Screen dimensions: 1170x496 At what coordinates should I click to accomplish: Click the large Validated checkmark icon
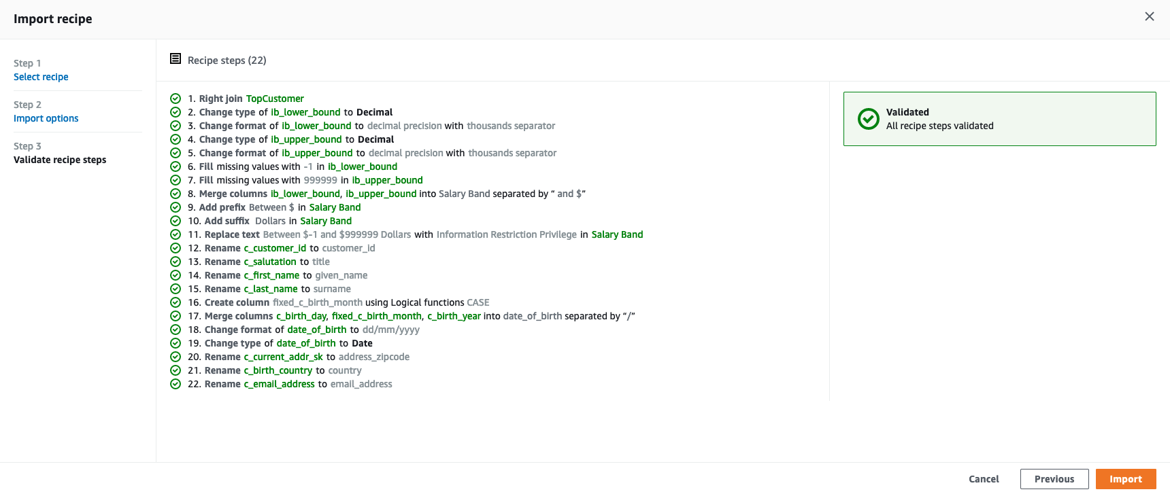[868, 119]
